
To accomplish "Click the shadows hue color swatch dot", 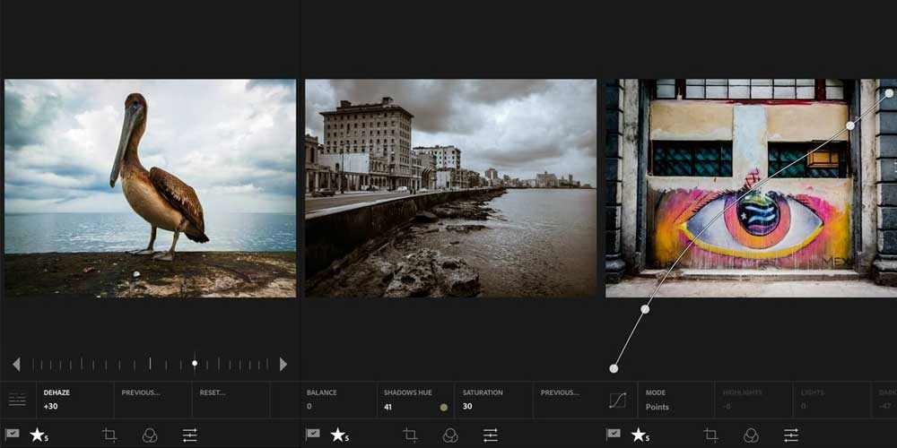I will click(444, 408).
